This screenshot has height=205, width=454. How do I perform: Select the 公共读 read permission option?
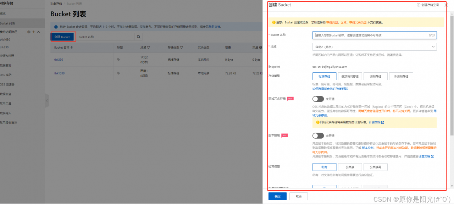point(350,167)
